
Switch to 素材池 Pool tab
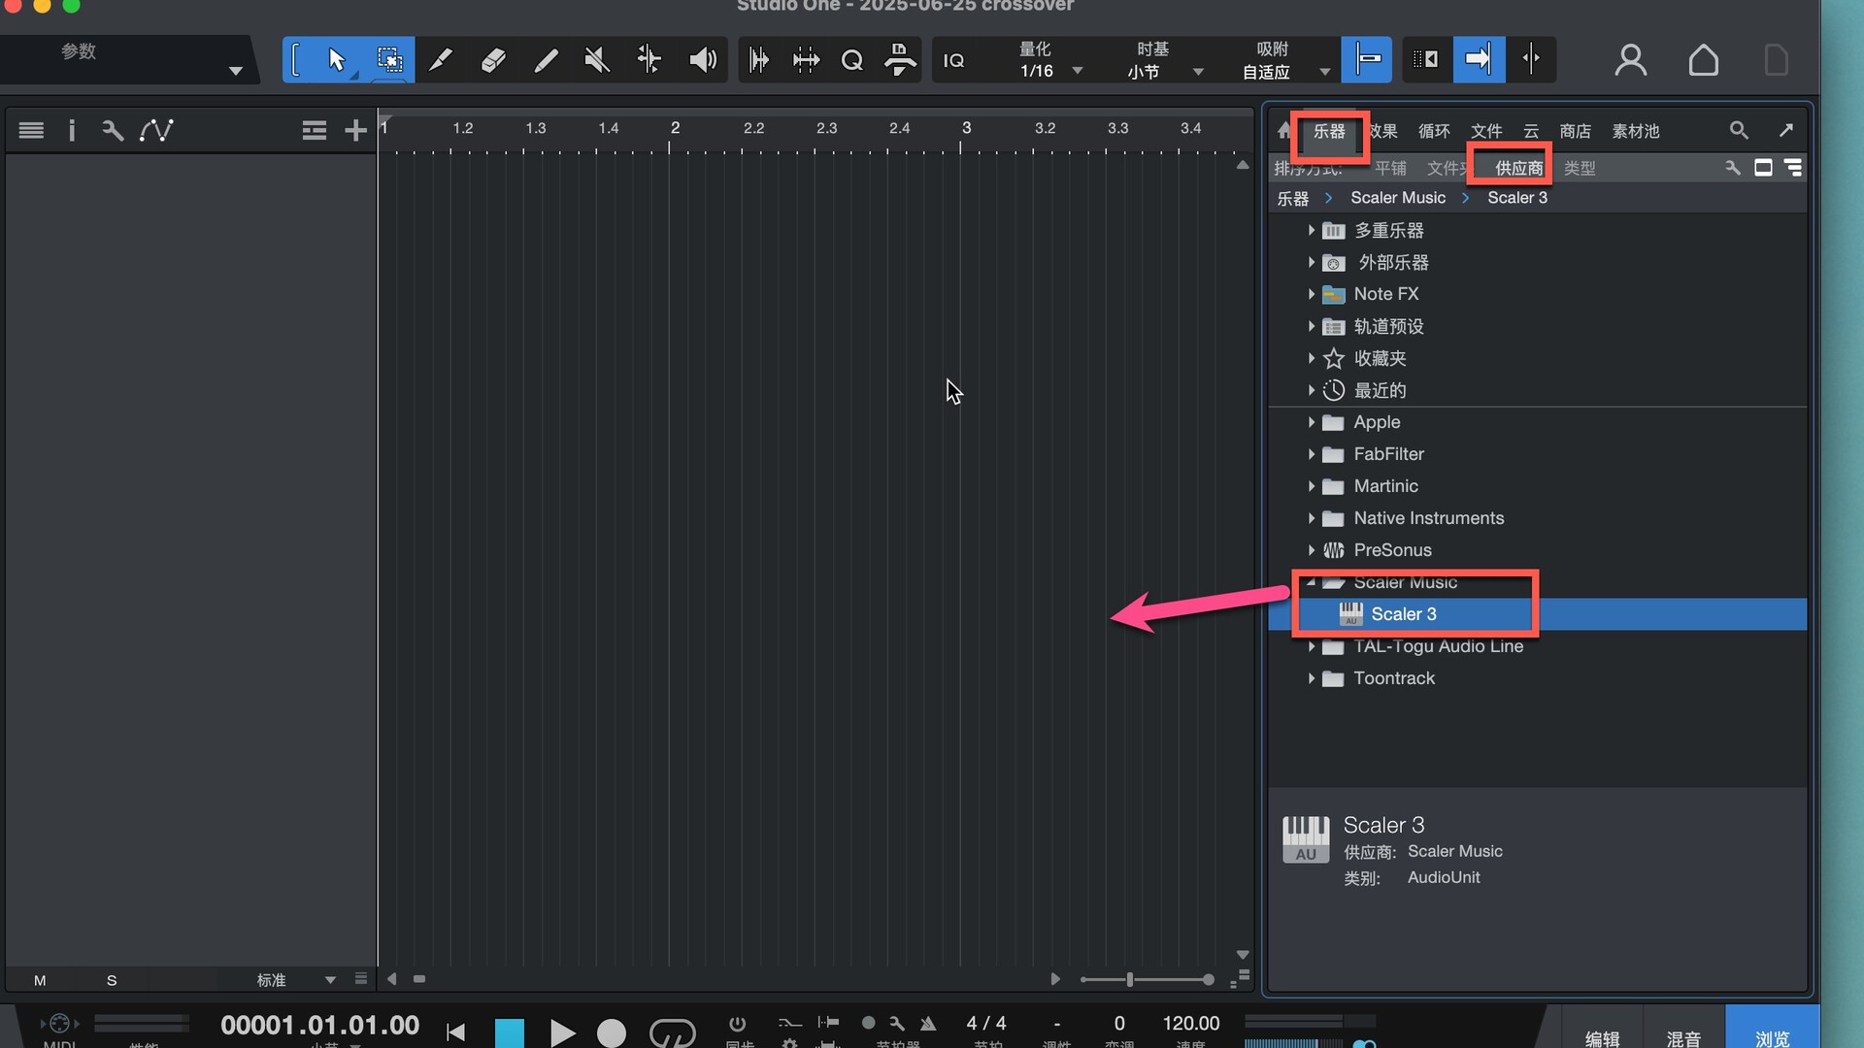point(1636,131)
